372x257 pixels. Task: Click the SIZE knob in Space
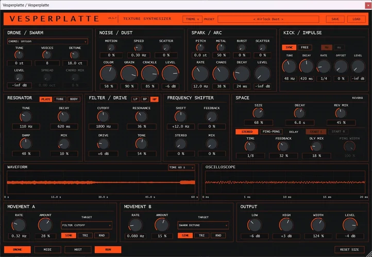(x=258, y=113)
